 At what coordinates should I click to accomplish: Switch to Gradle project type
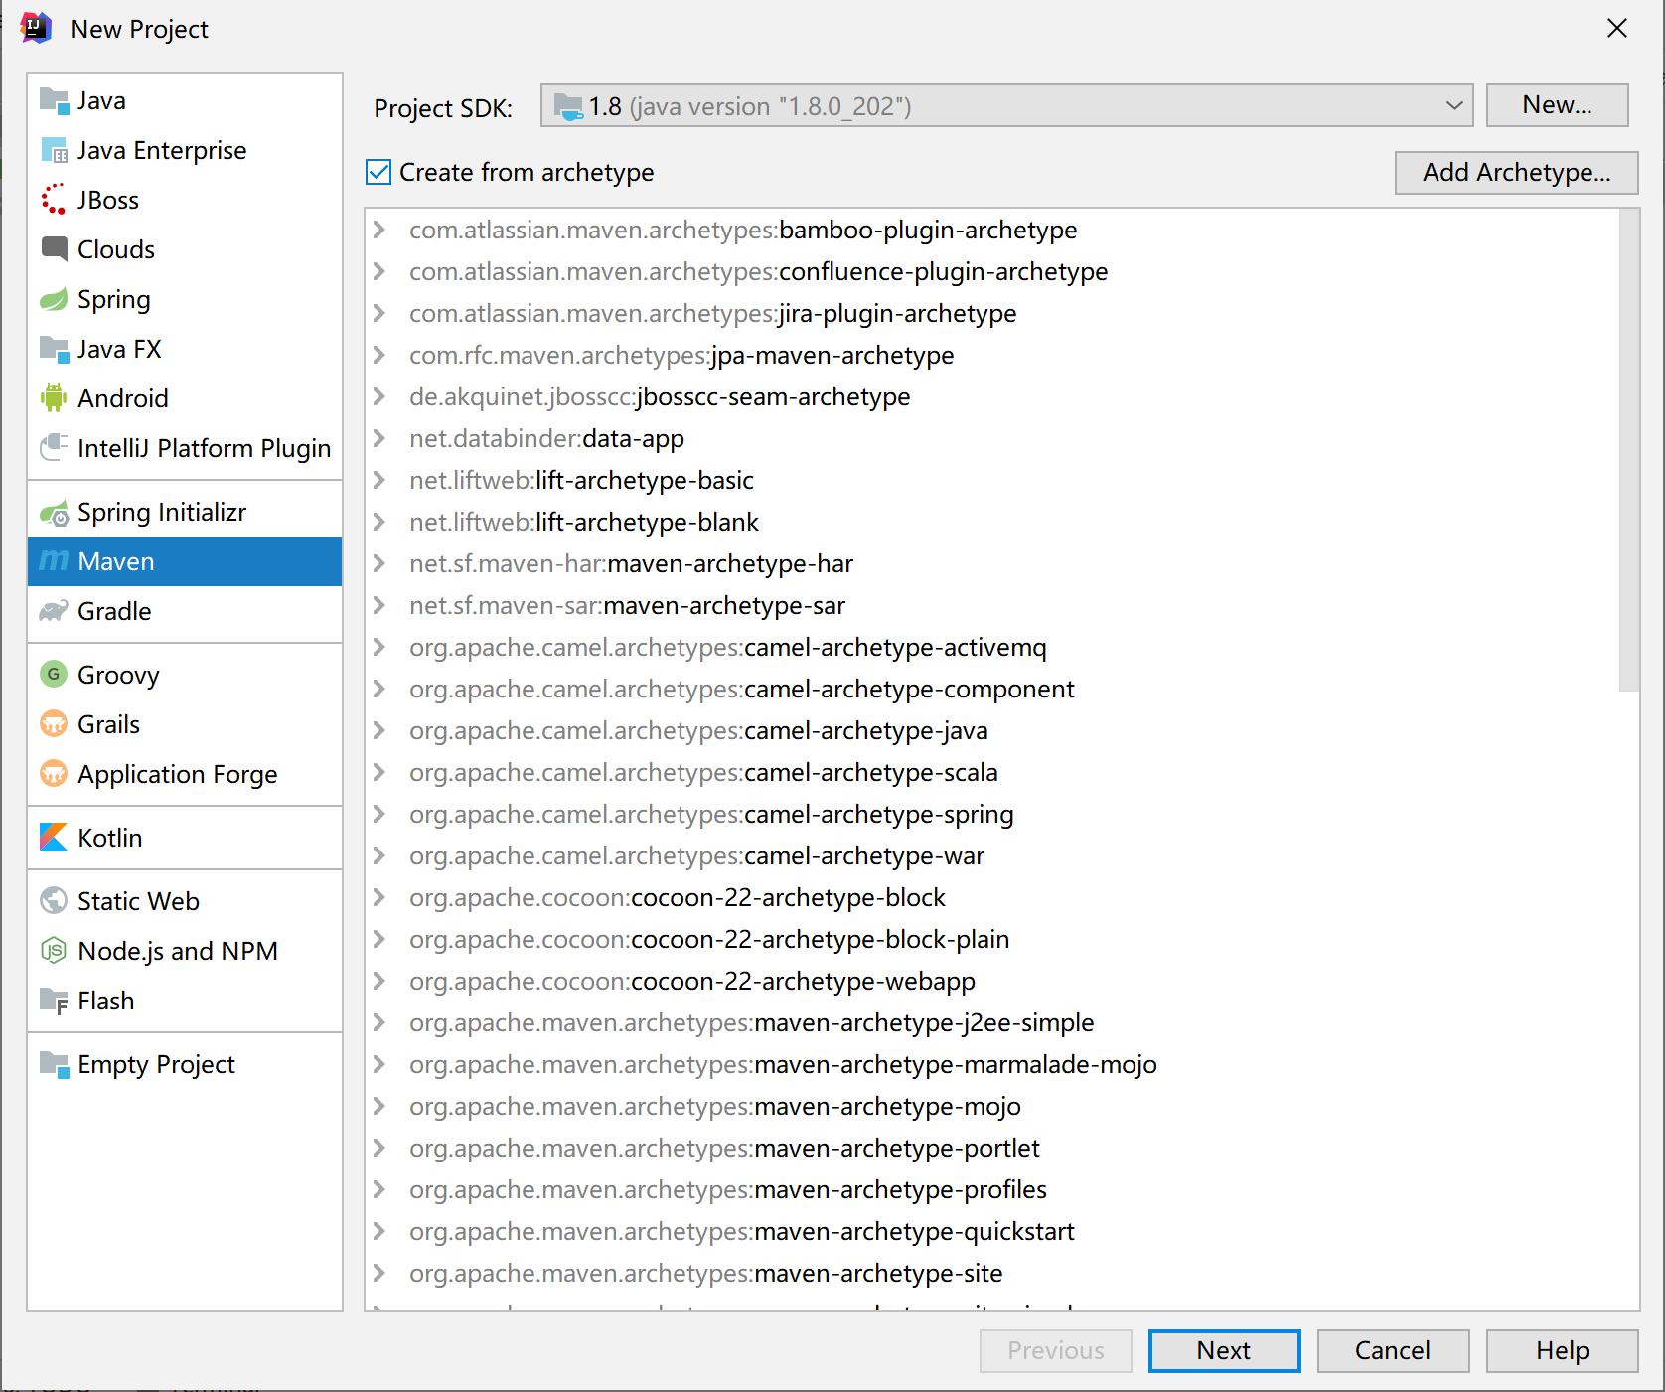tap(185, 611)
